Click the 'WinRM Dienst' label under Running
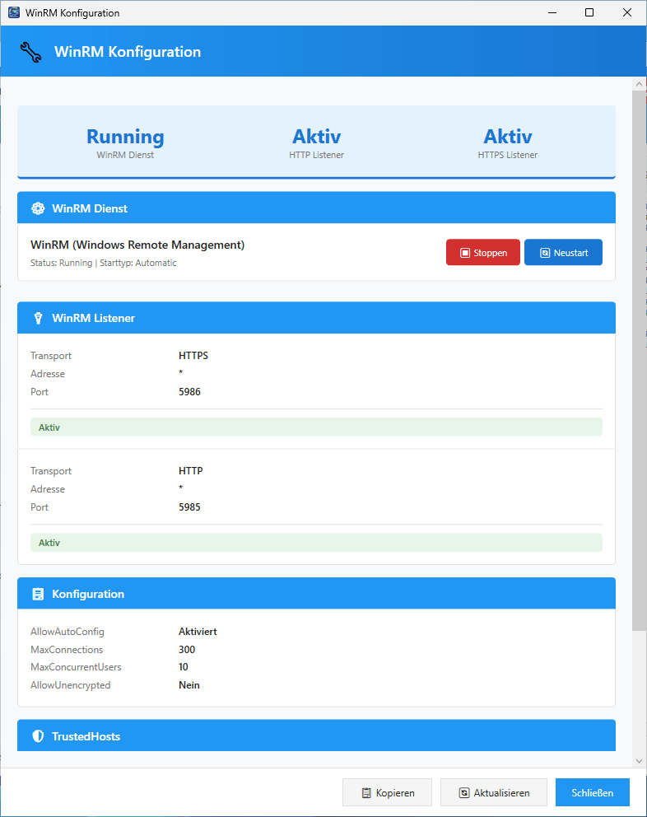 [125, 155]
